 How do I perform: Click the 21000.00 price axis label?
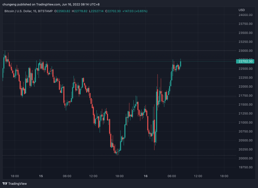[245, 122]
